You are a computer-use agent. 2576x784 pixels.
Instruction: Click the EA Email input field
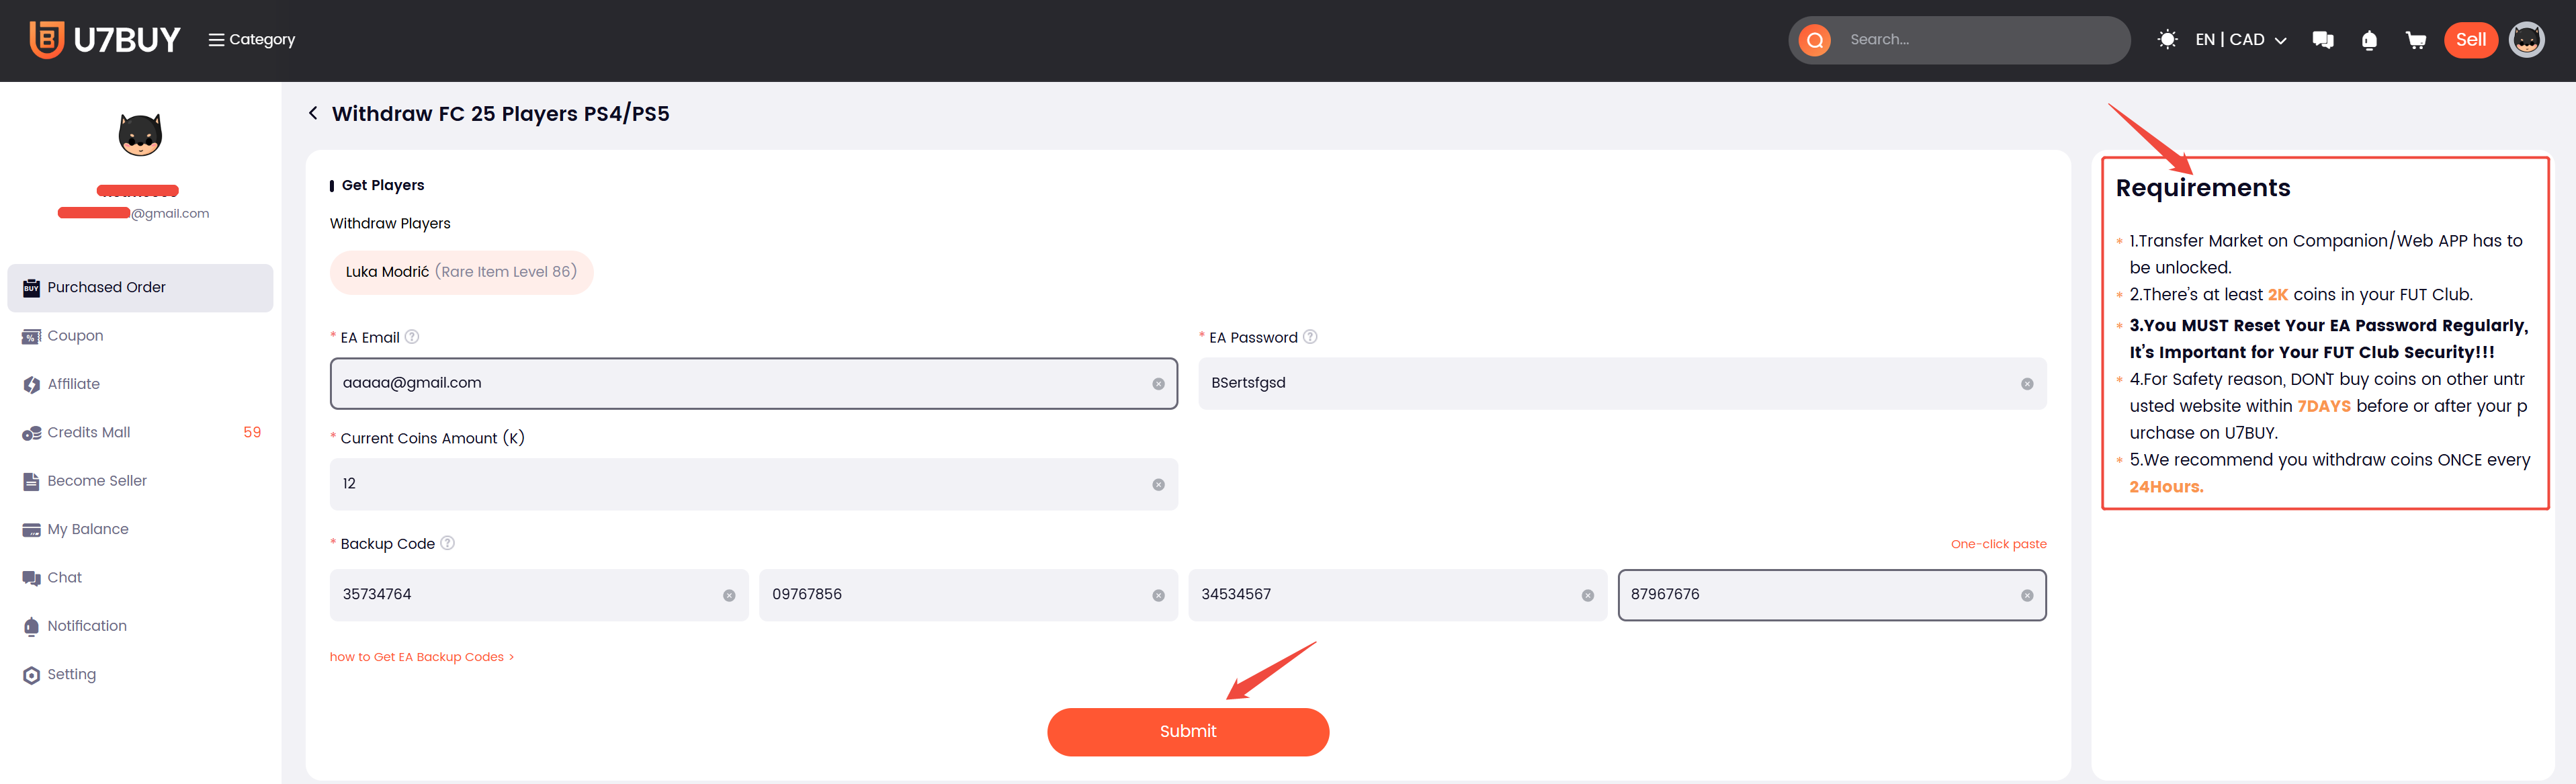pyautogui.click(x=740, y=383)
